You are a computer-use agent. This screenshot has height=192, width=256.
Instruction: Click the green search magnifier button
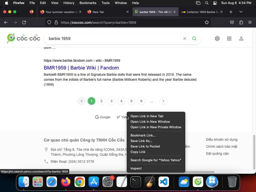point(194,38)
